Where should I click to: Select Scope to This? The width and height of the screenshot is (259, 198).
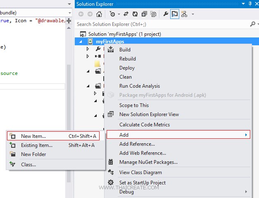[x=134, y=105]
